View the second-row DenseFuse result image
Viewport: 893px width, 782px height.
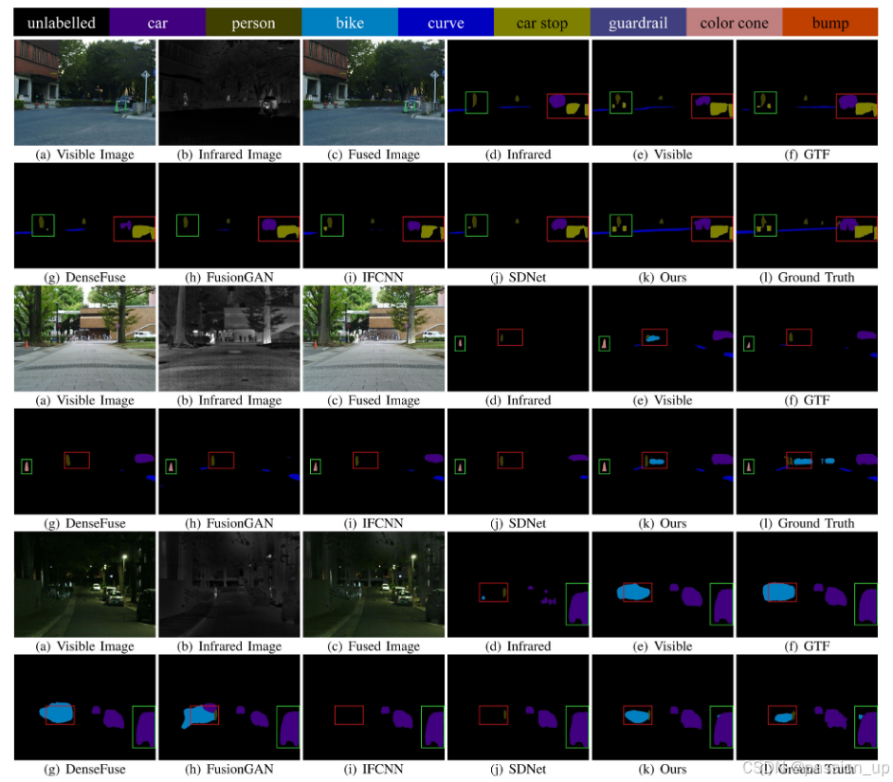tap(84, 461)
